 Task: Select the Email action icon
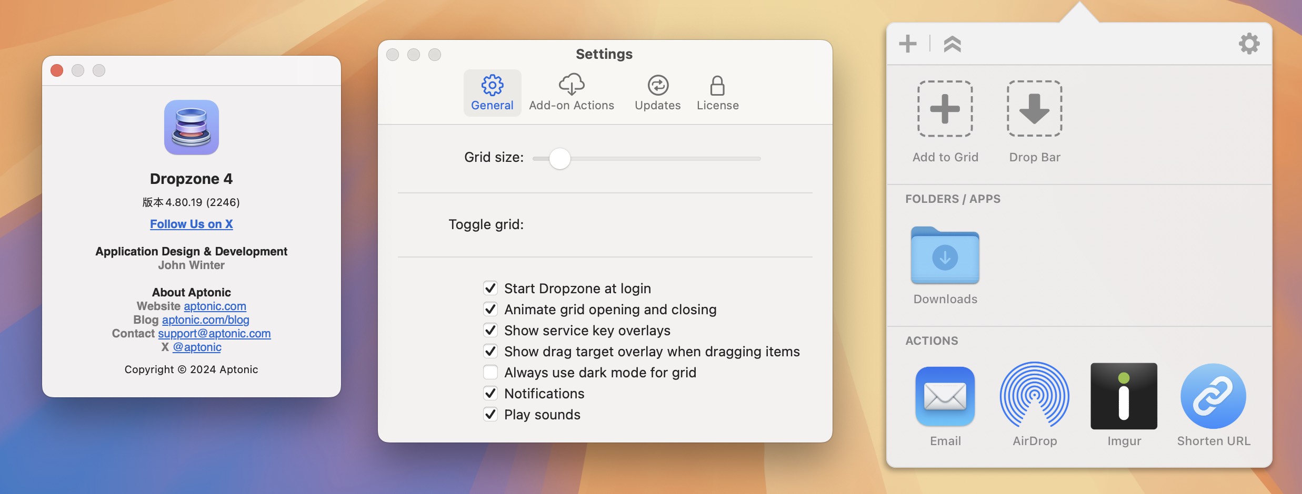[x=945, y=396]
